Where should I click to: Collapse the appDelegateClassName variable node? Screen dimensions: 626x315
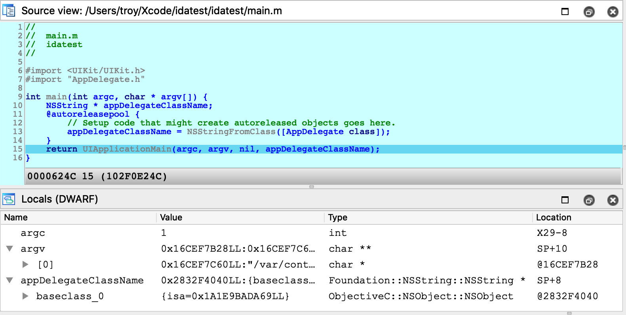tap(10, 281)
